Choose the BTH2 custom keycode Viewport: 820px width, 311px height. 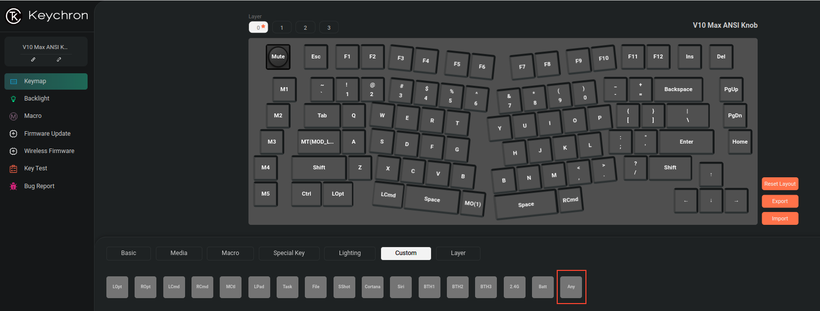458,287
